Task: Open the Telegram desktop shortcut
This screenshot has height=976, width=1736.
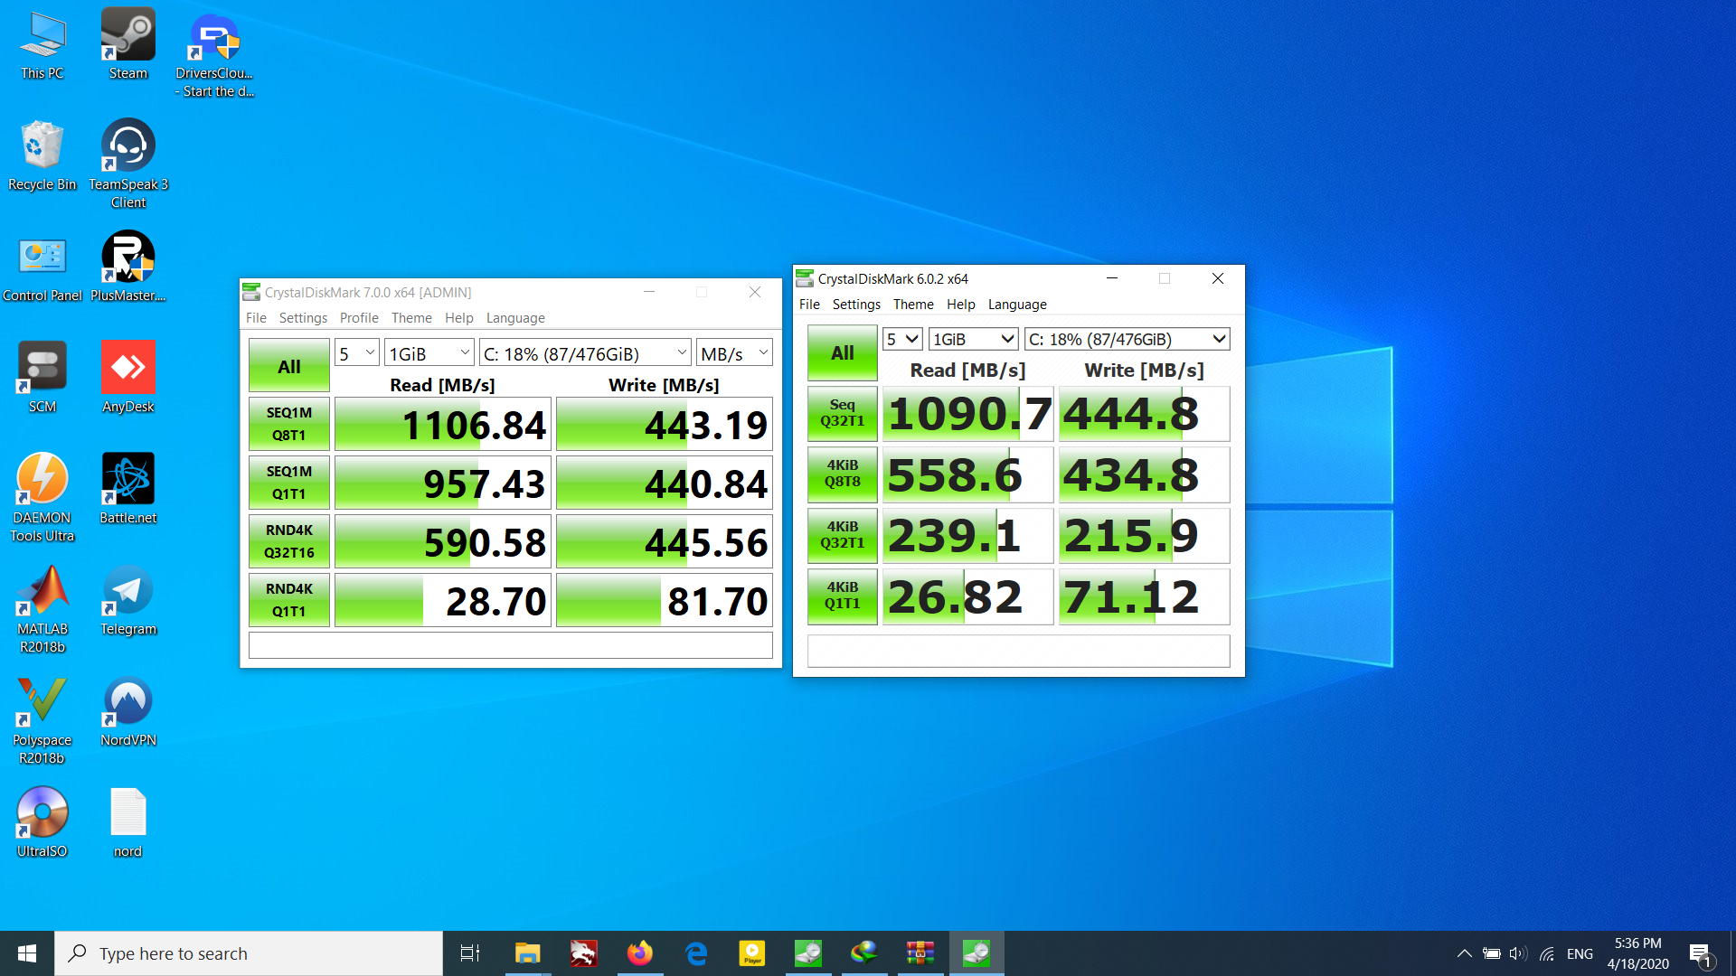Action: coord(127,600)
